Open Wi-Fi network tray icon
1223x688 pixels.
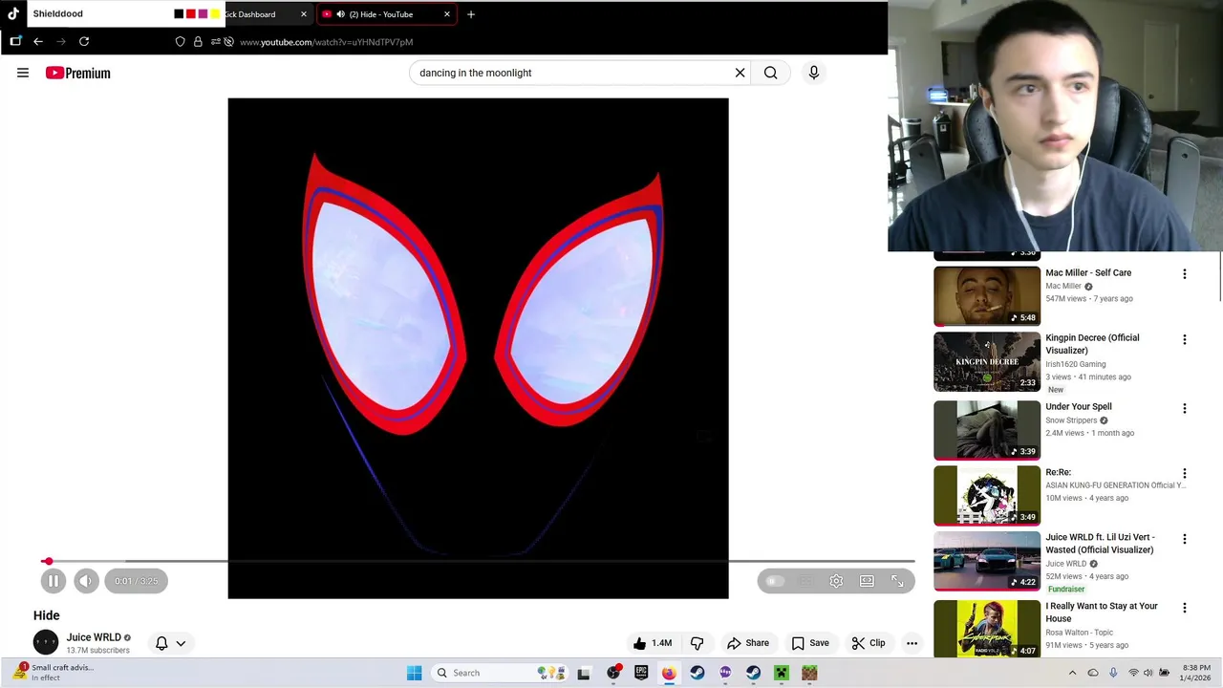pos(1133,673)
